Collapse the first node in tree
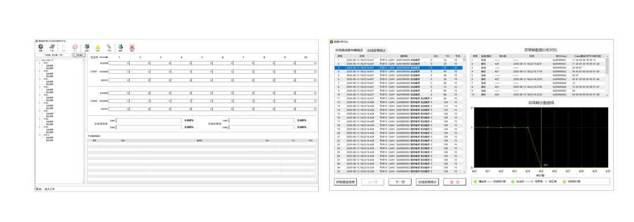This screenshot has width=634, height=222. 40,63
